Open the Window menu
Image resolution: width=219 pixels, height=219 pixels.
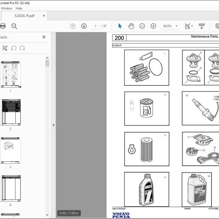(x=7, y=8)
